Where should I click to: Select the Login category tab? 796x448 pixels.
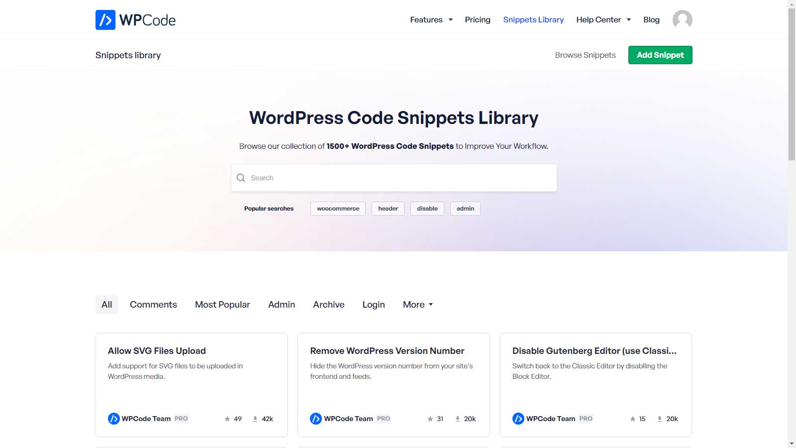[x=374, y=305]
